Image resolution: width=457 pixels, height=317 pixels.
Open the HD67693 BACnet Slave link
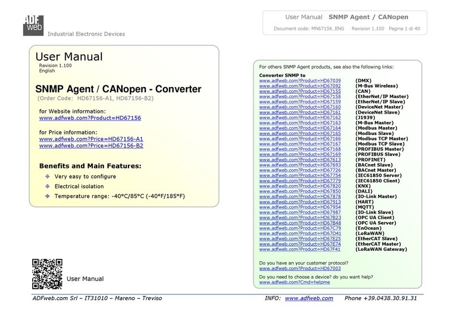[300, 165]
